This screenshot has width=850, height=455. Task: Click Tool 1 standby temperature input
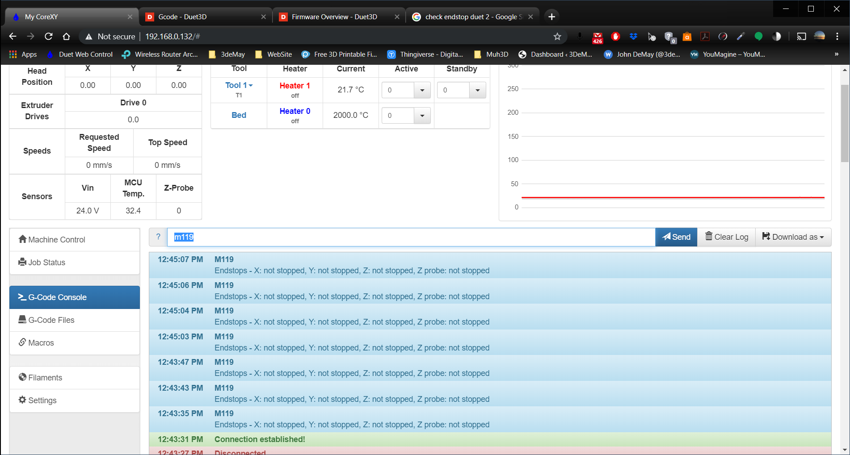[453, 90]
